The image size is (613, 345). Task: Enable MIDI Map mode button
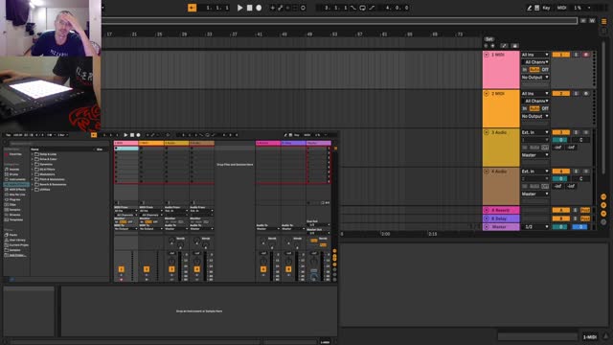(562, 8)
